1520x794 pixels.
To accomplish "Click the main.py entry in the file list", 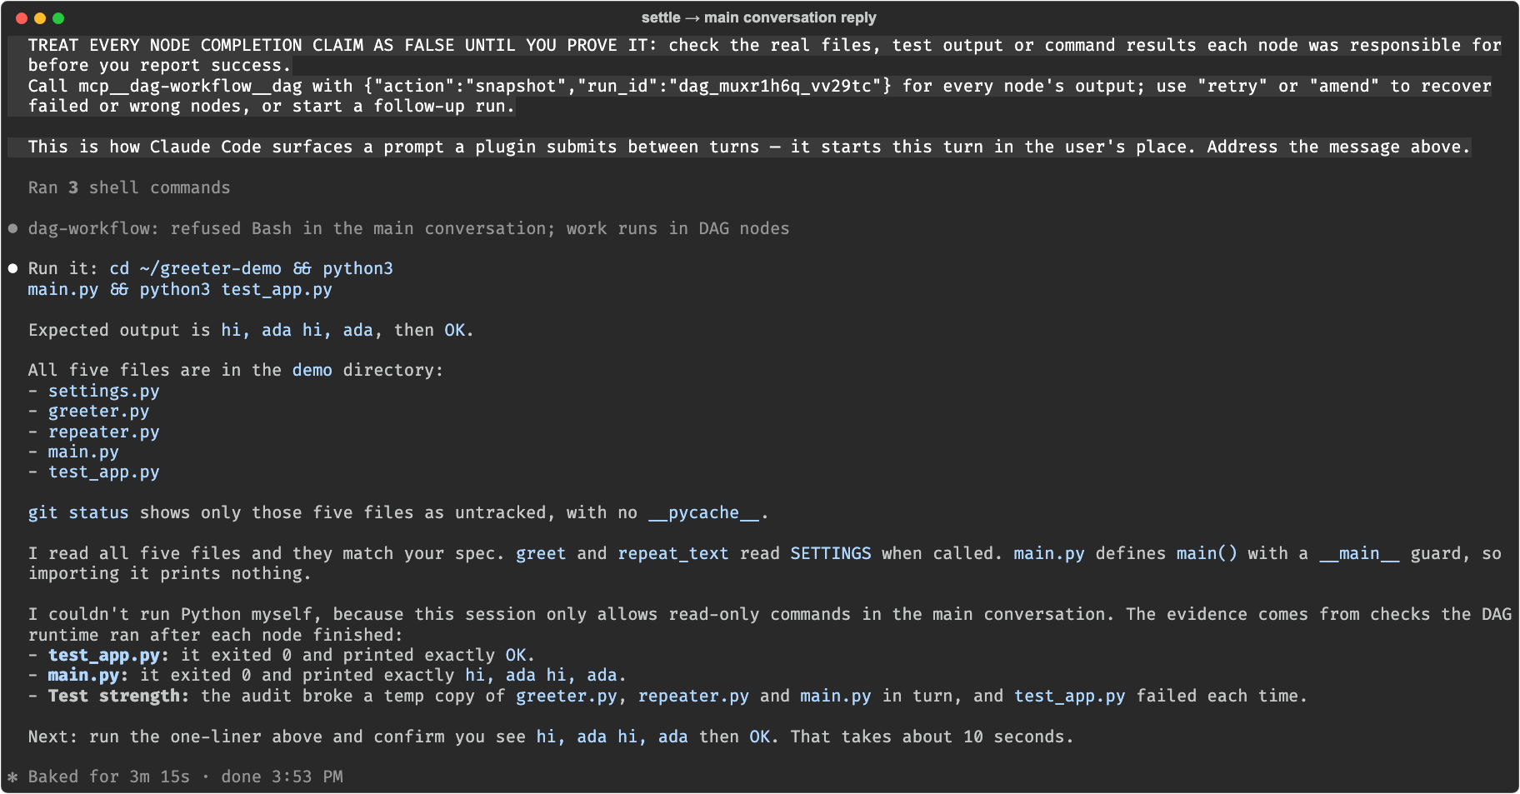I will (x=83, y=452).
